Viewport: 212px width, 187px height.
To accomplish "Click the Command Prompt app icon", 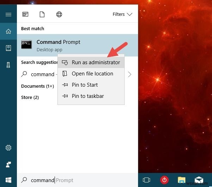I will (x=26, y=44).
